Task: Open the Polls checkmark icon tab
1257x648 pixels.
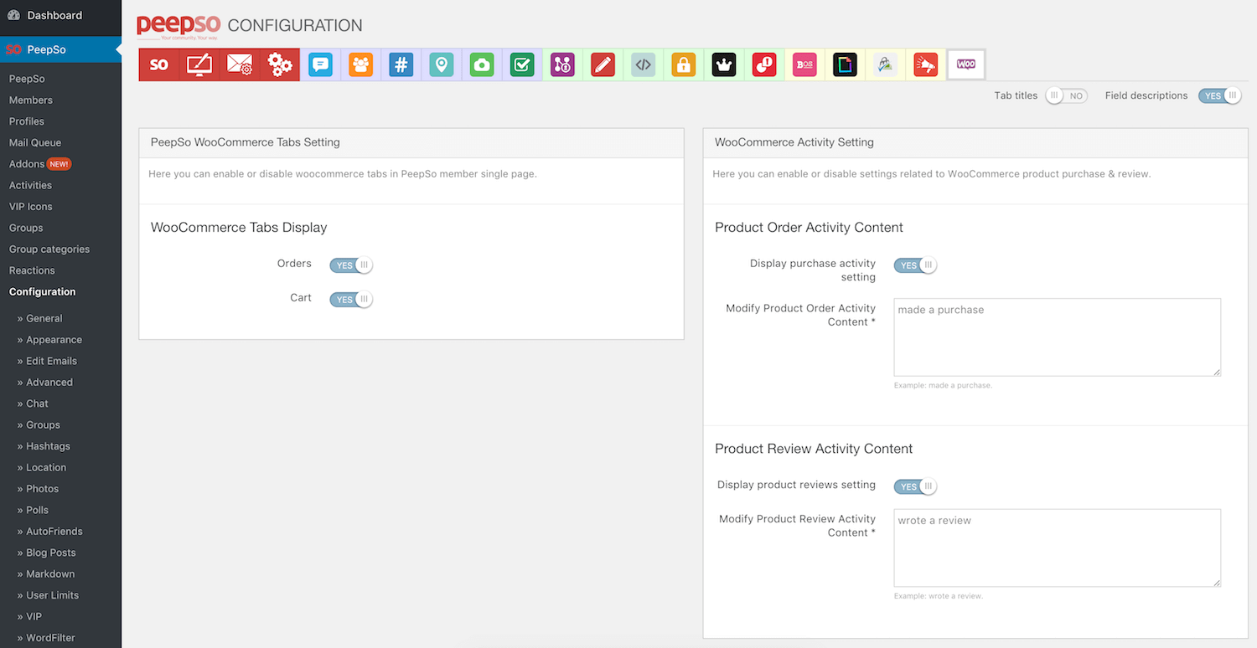Action: point(522,64)
